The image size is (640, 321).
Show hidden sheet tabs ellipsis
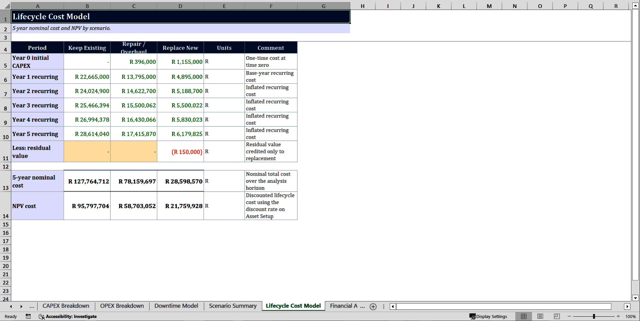tap(32, 306)
